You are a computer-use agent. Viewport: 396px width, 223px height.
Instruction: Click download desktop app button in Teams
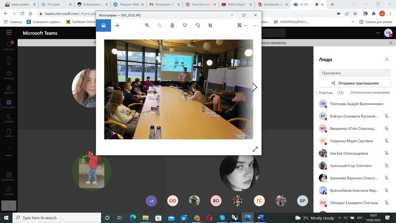coord(9,206)
